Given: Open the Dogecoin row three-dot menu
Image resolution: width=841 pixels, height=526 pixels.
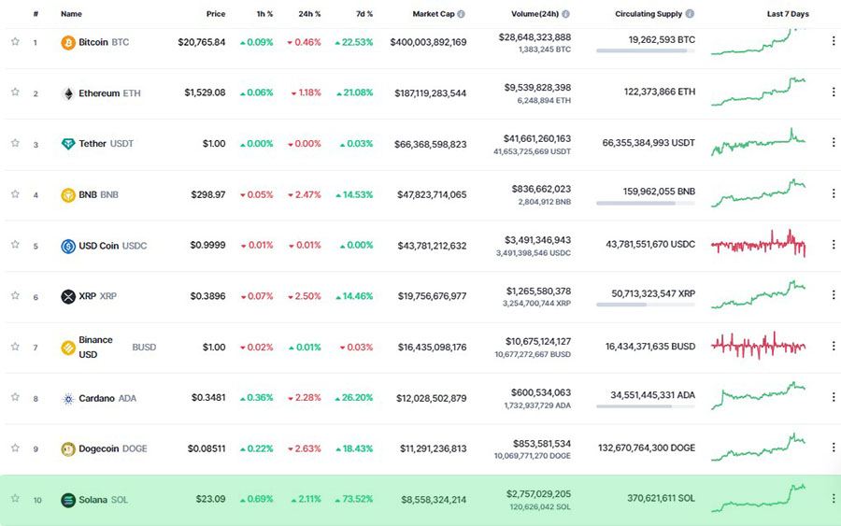Looking at the screenshot, I should click(833, 448).
